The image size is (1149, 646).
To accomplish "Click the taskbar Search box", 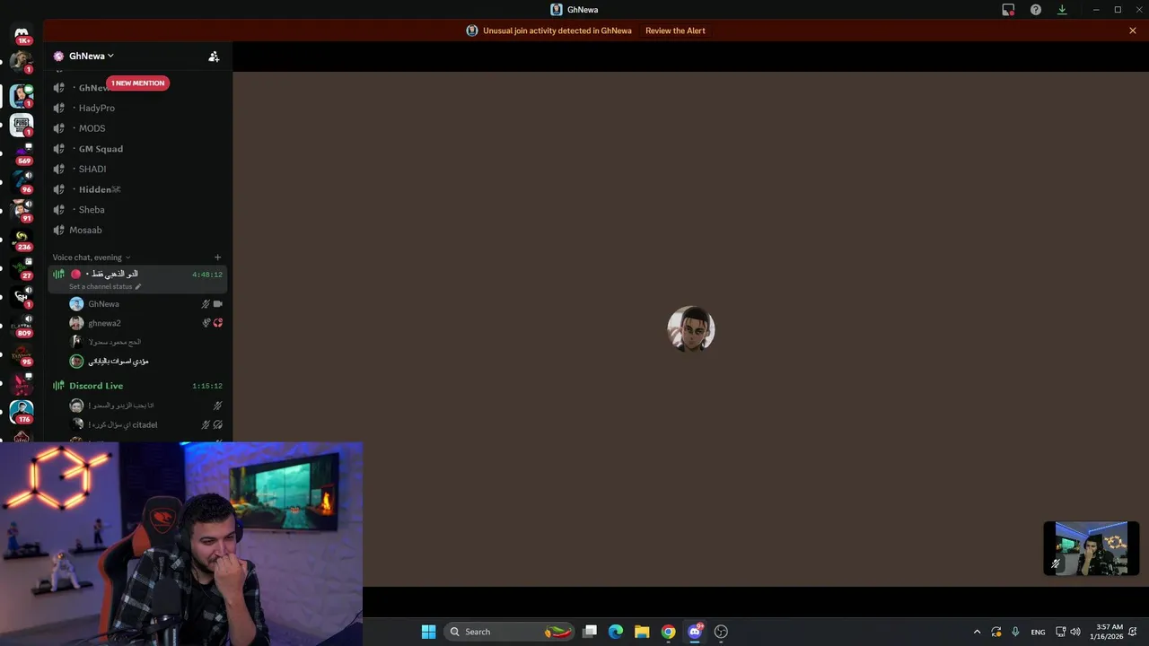I will coord(510,632).
